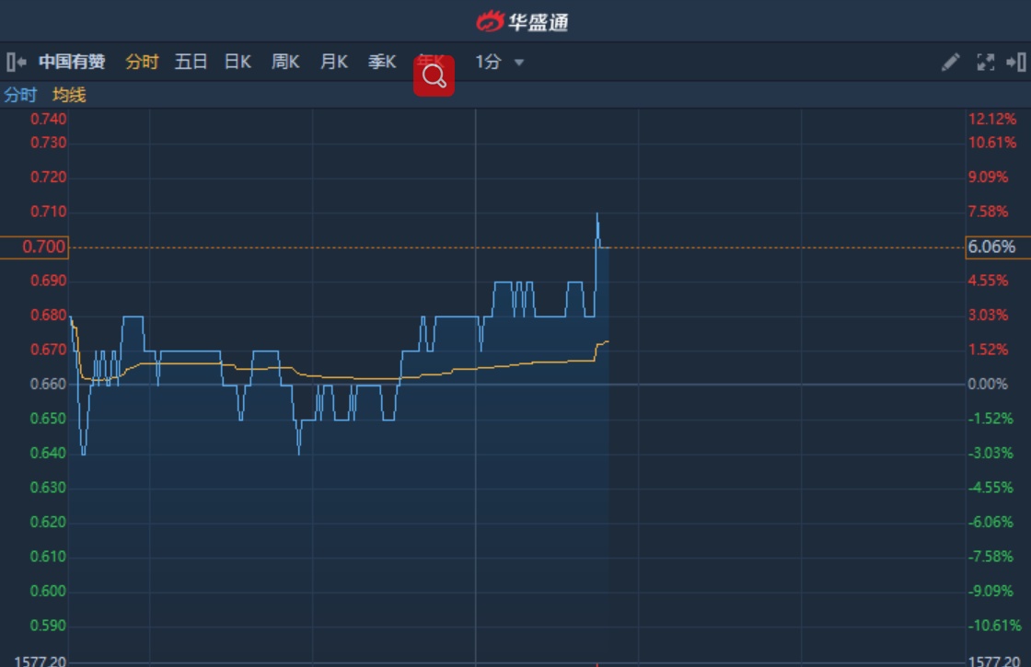This screenshot has width=1031, height=667.
Task: Toggle the blue 分时 line legend
Action: pos(20,95)
